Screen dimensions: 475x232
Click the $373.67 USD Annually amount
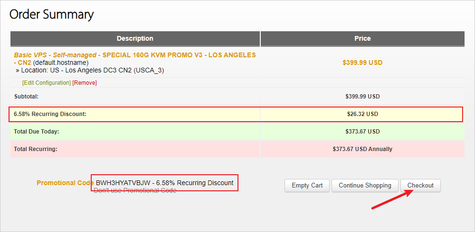tap(362, 149)
